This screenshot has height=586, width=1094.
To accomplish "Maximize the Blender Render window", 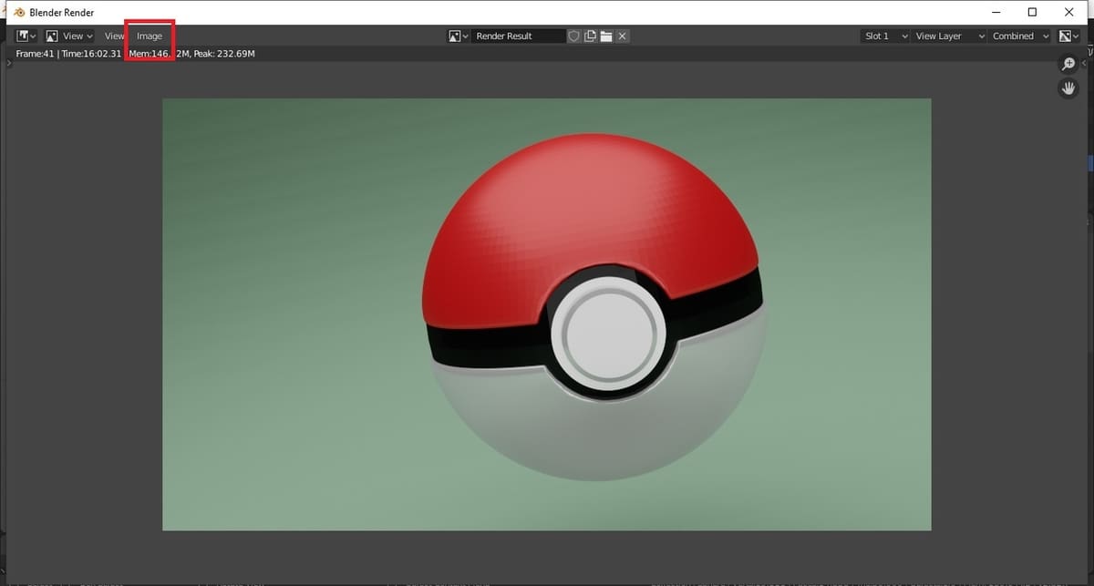I will [1032, 12].
